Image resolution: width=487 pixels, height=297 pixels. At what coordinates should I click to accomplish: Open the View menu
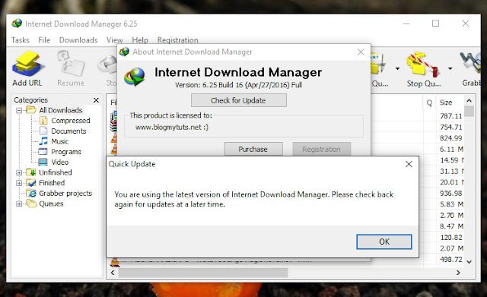click(115, 40)
